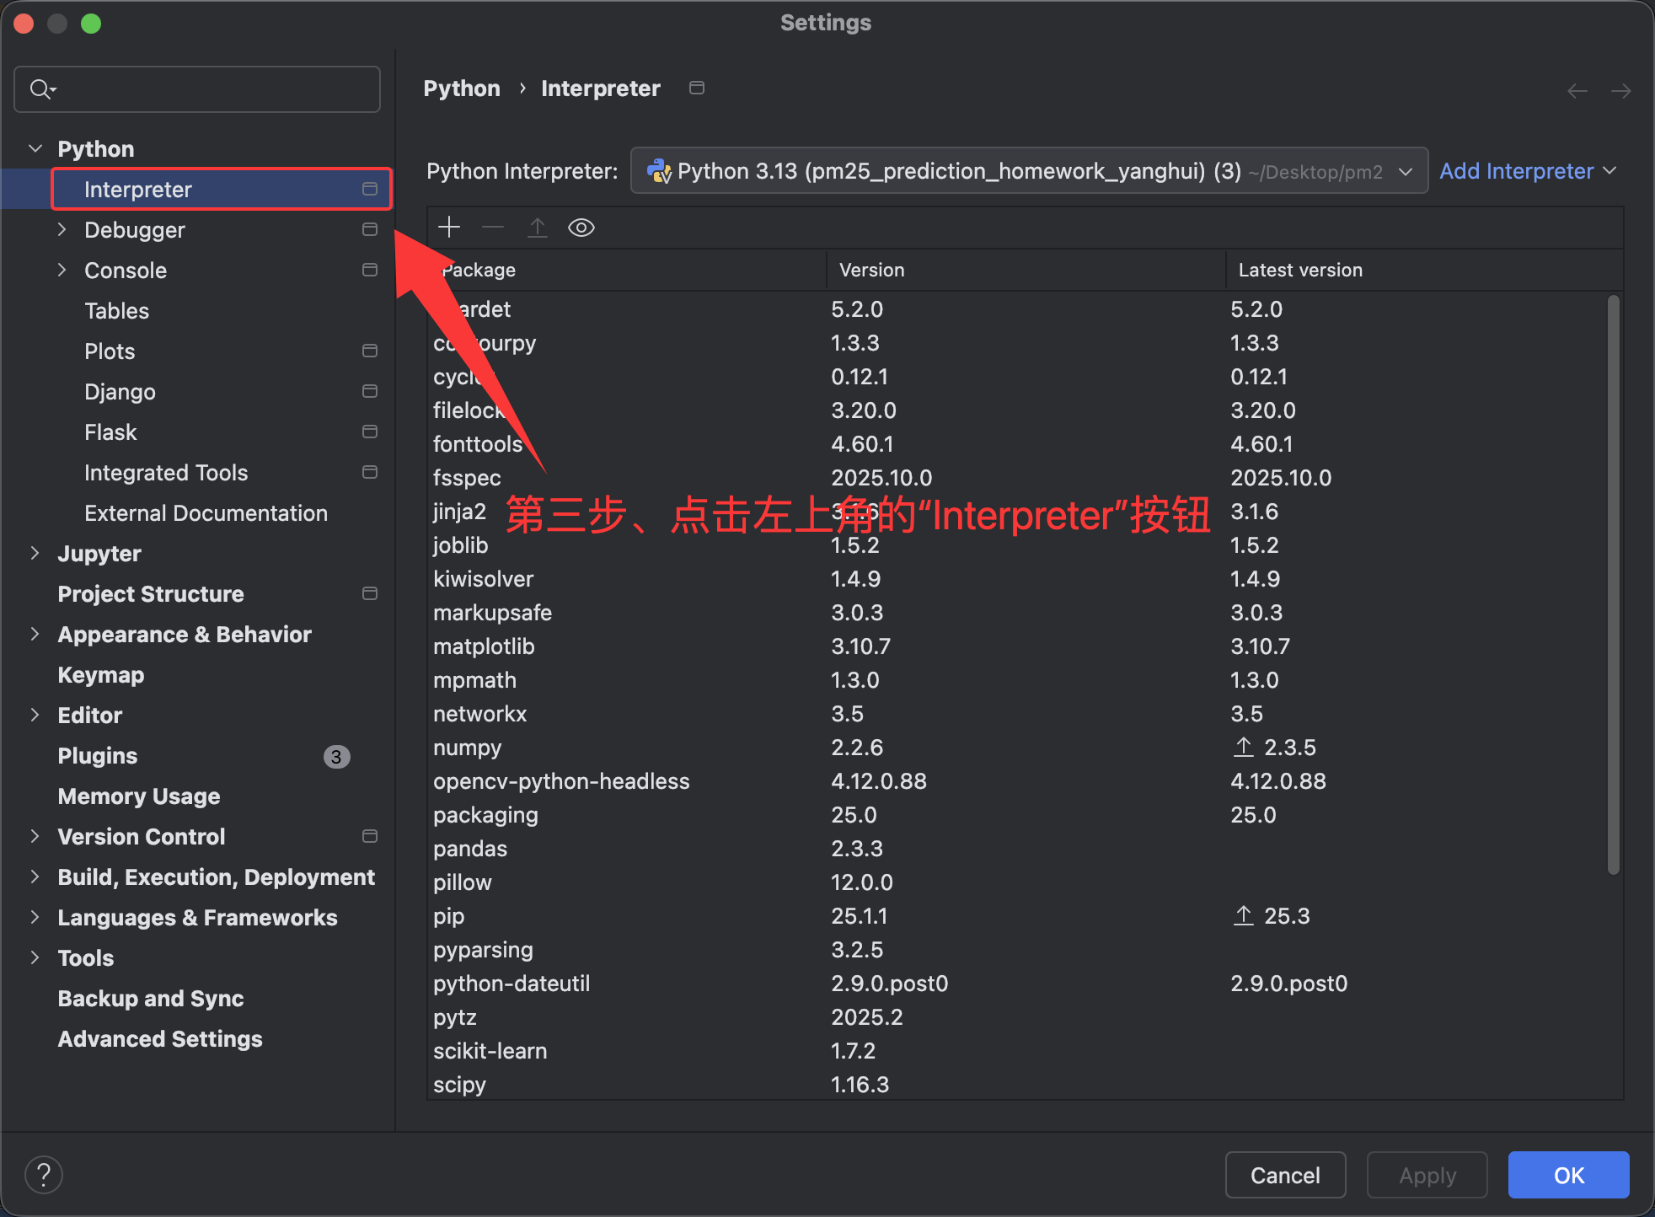
Task: Open the Add Interpreter dropdown
Action: pyautogui.click(x=1527, y=171)
